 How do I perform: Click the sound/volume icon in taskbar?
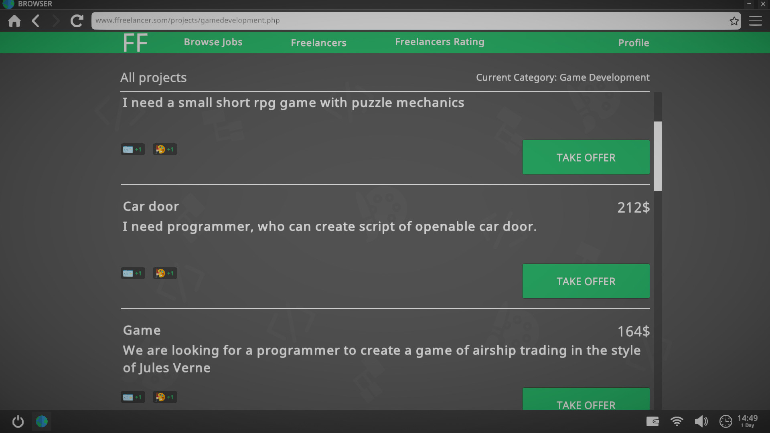[701, 421]
